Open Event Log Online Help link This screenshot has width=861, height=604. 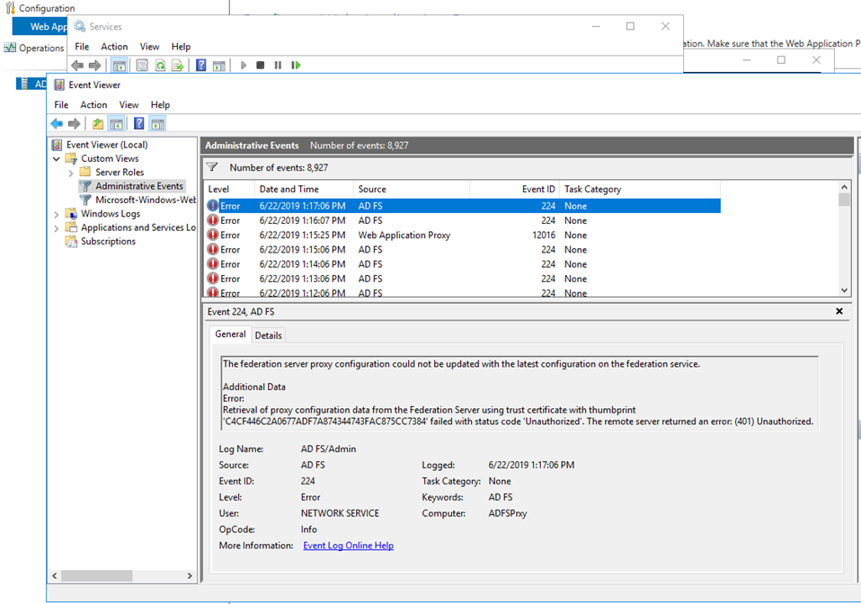click(348, 546)
